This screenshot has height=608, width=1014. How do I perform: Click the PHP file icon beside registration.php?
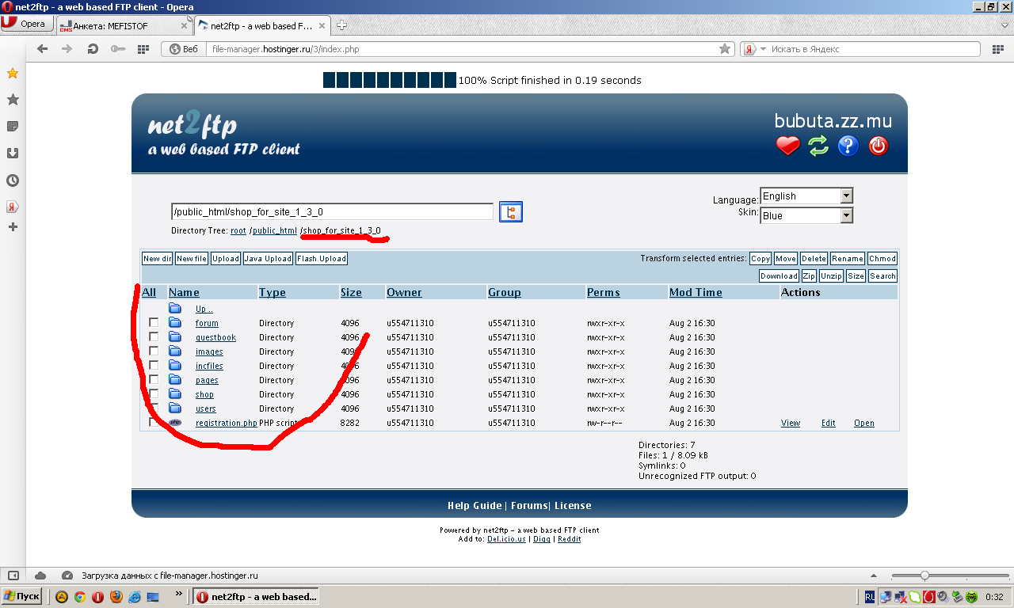click(x=175, y=423)
